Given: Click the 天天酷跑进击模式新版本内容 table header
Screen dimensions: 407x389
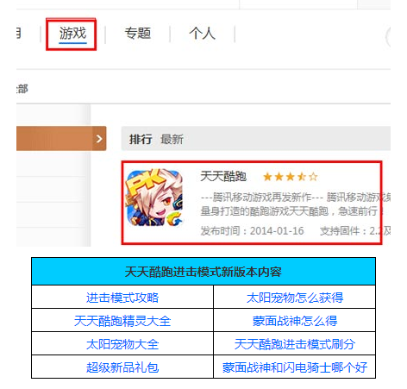Looking at the screenshot, I should pos(203,272).
